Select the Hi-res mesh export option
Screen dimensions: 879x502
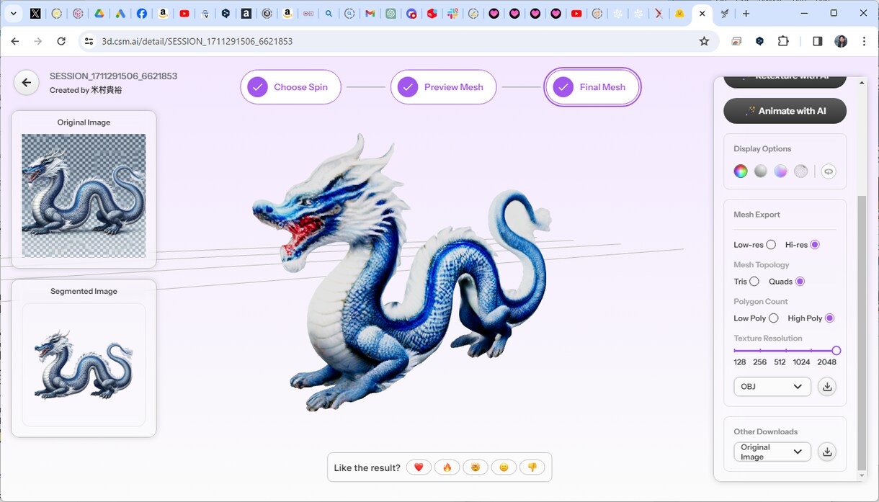pyautogui.click(x=815, y=245)
